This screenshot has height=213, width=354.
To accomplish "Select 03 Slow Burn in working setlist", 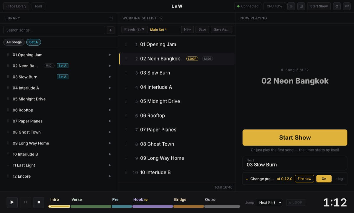I will click(177, 73).
